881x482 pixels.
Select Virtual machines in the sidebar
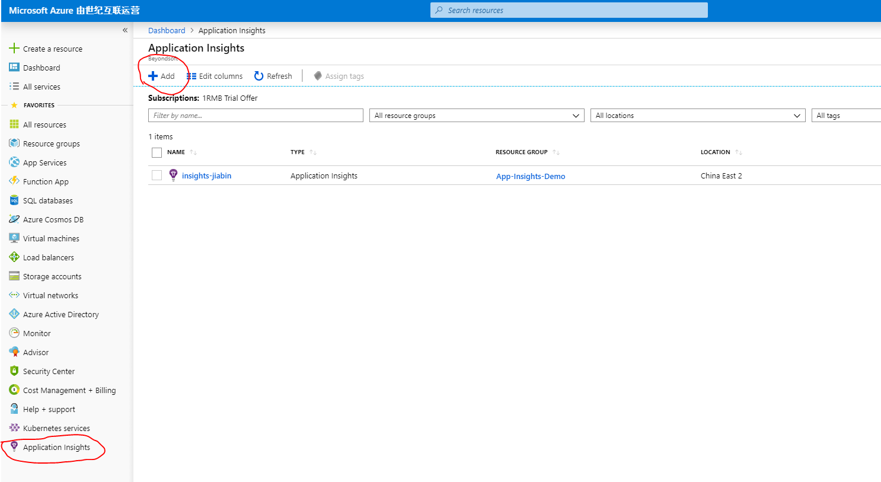point(51,238)
